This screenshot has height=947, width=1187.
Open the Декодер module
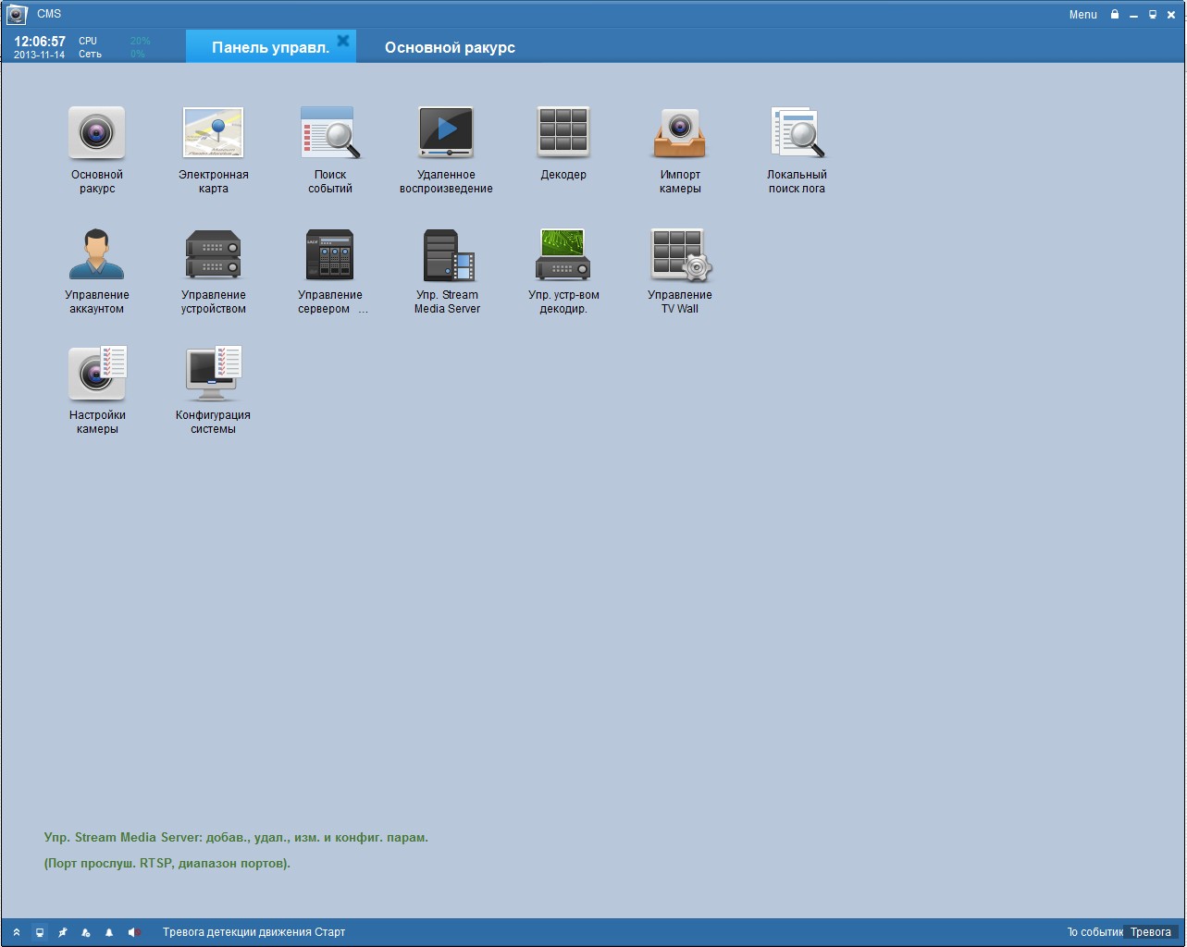tap(563, 132)
